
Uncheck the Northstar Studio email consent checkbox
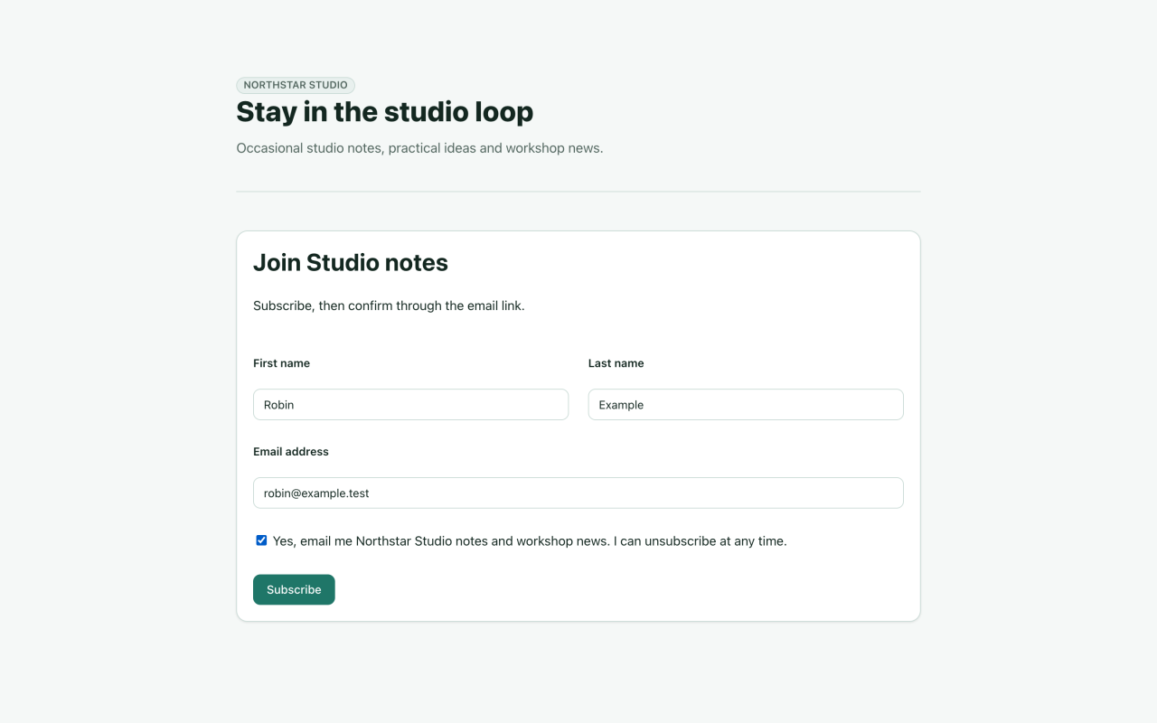tap(261, 540)
